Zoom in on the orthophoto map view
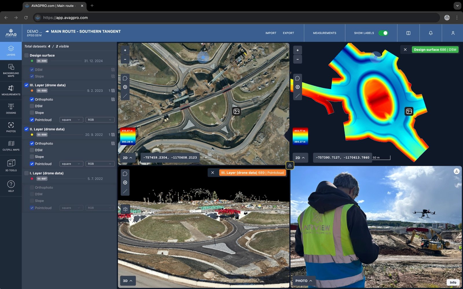Viewport: 463px width, 289px height. [125, 50]
